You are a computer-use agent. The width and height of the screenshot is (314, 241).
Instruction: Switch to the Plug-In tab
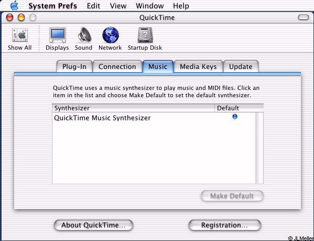tap(74, 66)
